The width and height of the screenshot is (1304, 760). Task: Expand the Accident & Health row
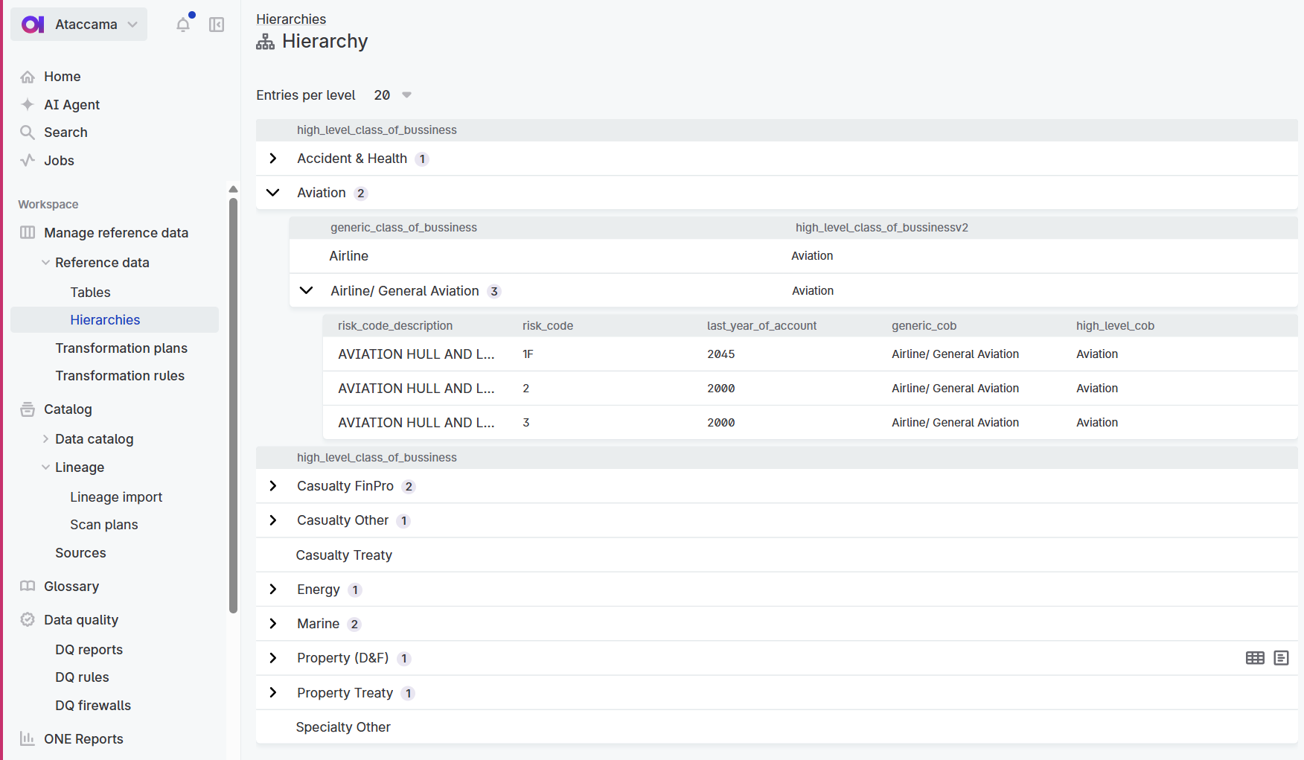click(x=273, y=159)
